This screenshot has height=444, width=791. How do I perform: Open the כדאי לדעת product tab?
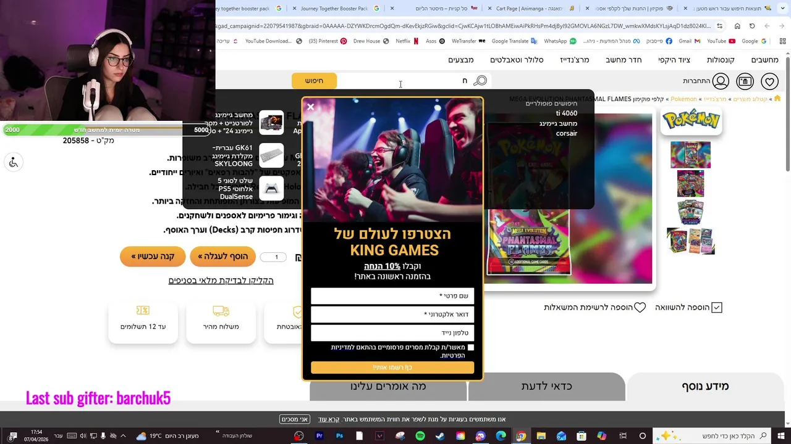(547, 387)
